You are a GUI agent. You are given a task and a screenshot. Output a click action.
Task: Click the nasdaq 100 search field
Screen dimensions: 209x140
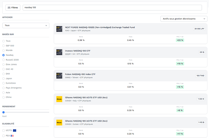pyautogui.click(x=112, y=8)
